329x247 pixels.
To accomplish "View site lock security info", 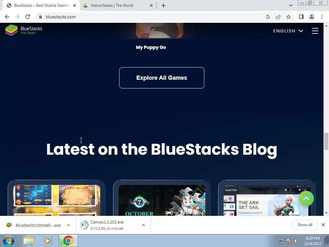I will pos(40,17).
